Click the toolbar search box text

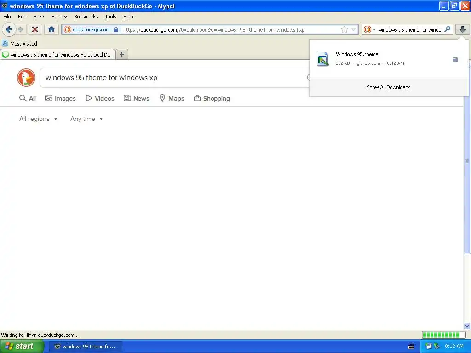[410, 30]
